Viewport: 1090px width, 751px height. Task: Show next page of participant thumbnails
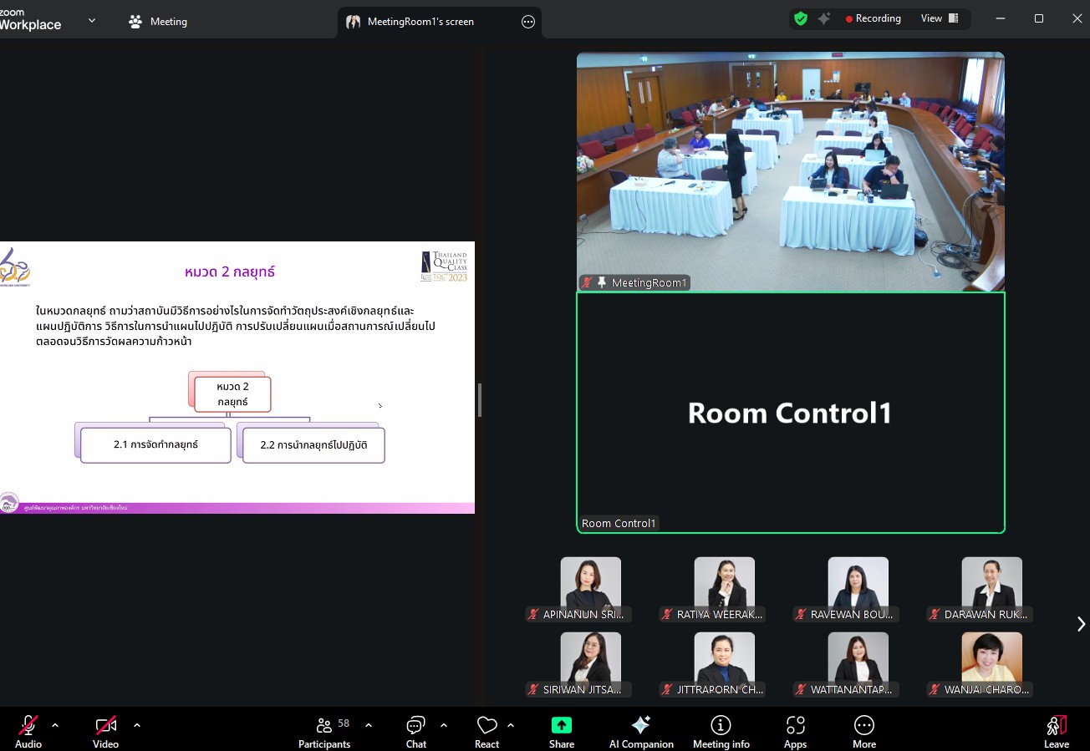pos(1081,624)
